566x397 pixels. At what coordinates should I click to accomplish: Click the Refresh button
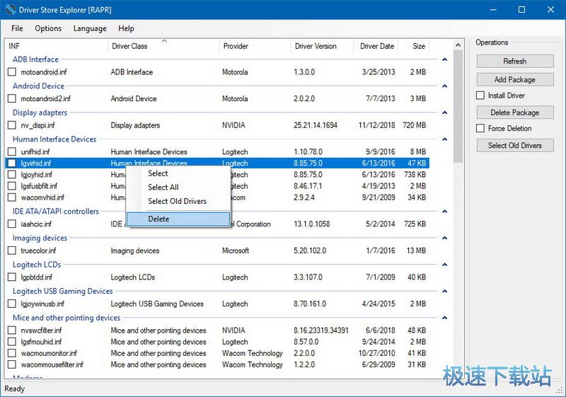coord(515,62)
